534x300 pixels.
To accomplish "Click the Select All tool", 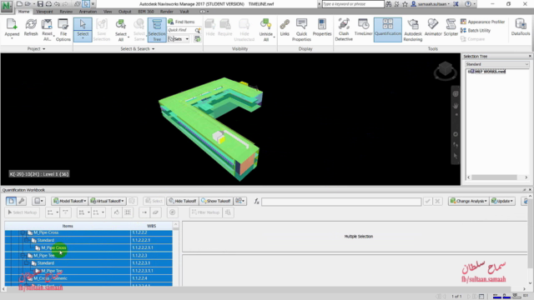I will (x=120, y=30).
